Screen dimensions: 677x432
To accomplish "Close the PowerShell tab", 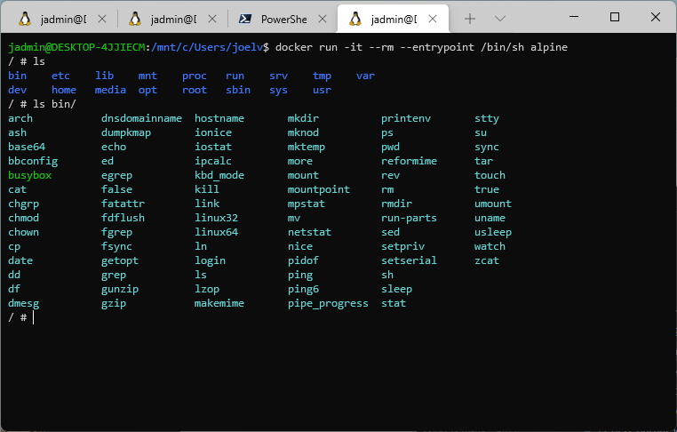I will pyautogui.click(x=321, y=19).
